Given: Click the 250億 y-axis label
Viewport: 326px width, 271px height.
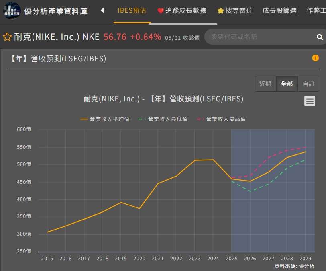Looking at the screenshot, I should point(24,251).
